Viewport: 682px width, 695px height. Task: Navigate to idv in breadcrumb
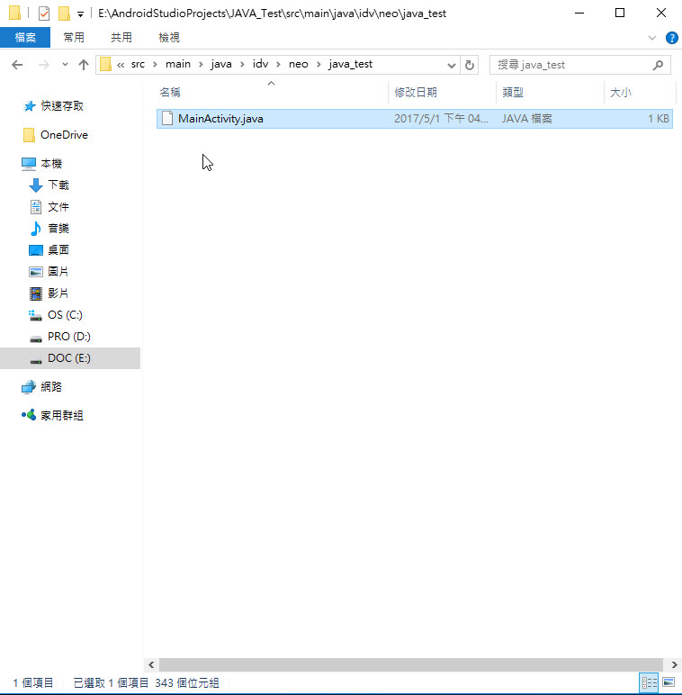260,64
